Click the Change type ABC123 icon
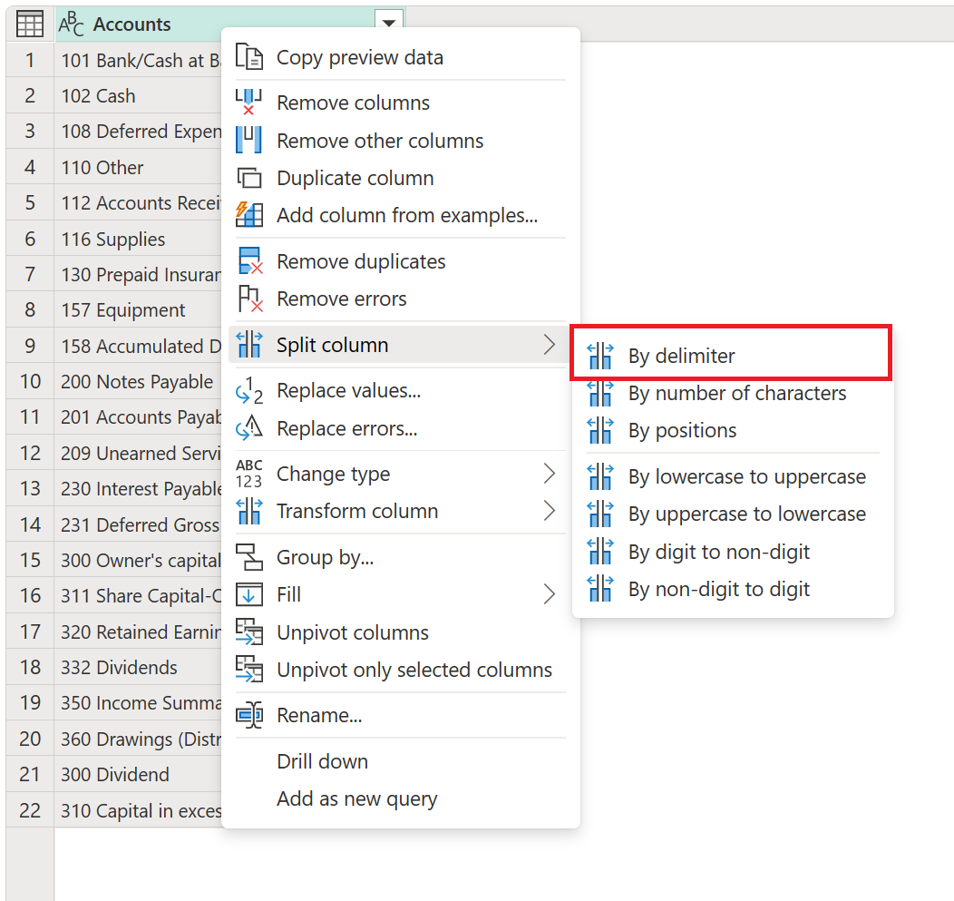The width and height of the screenshot is (954, 901). point(249,473)
